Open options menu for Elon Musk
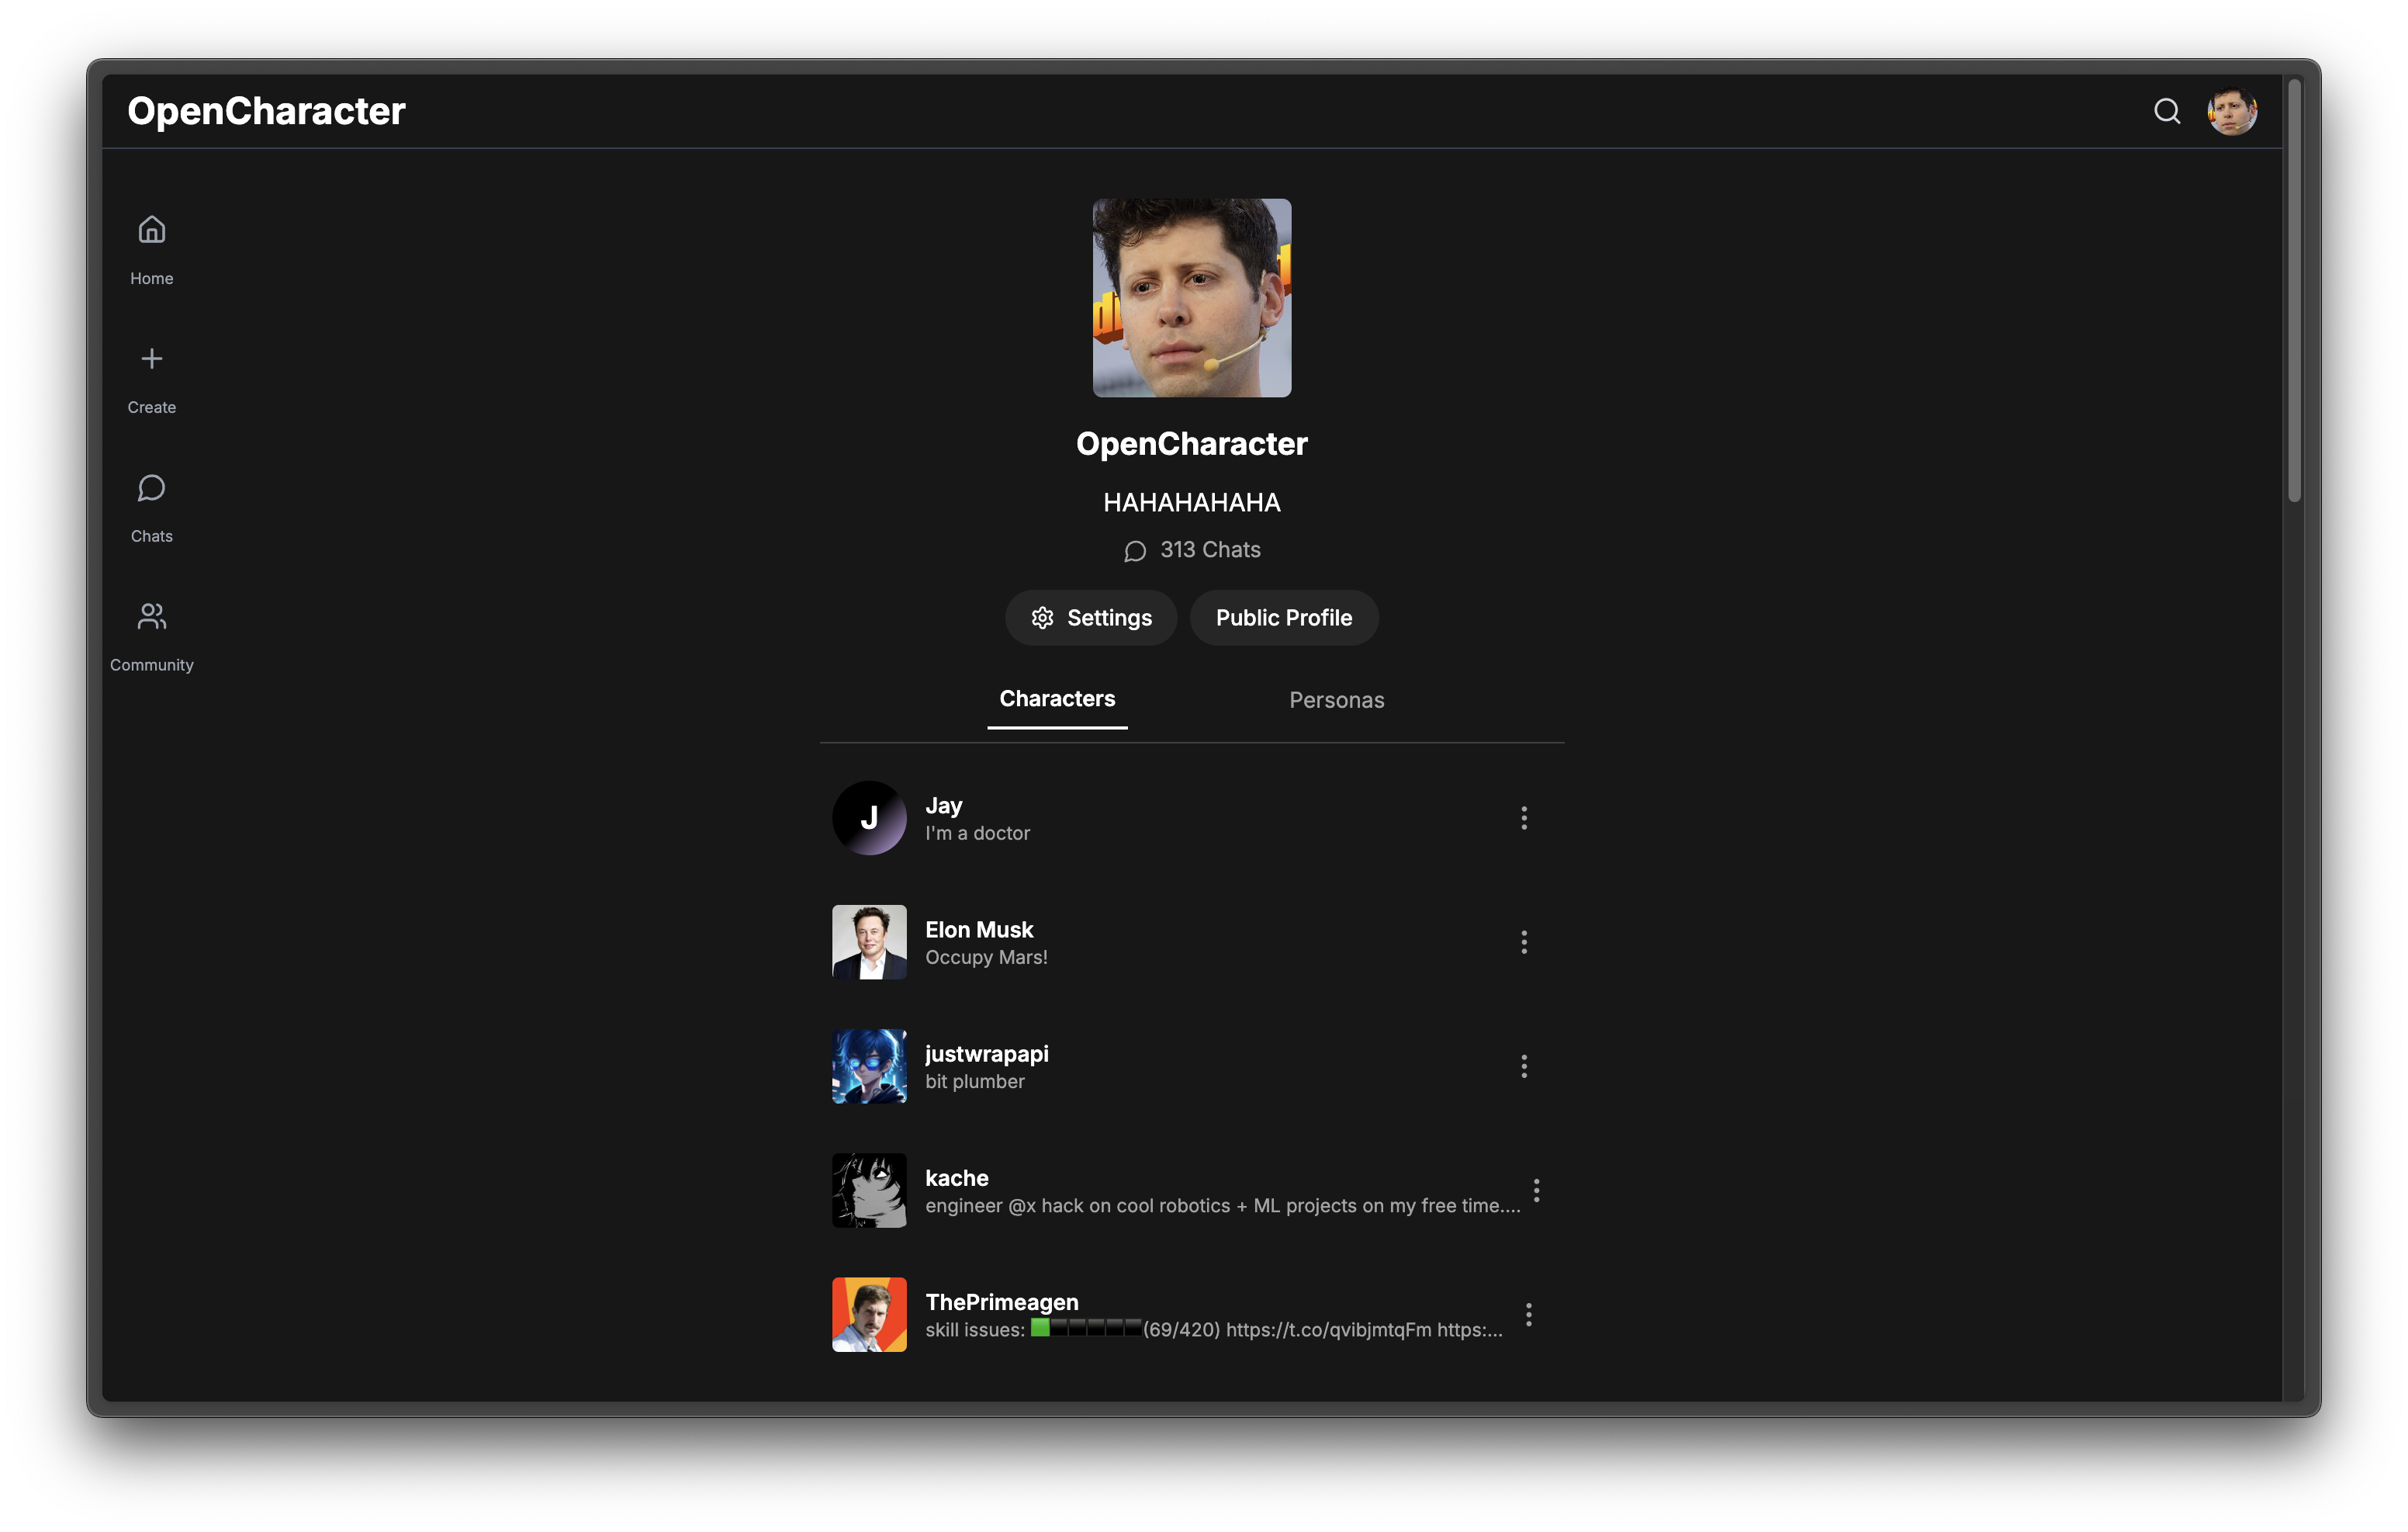The width and height of the screenshot is (2408, 1532). click(1523, 941)
